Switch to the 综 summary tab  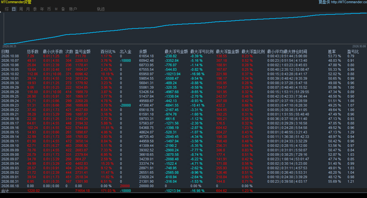point(7,9)
